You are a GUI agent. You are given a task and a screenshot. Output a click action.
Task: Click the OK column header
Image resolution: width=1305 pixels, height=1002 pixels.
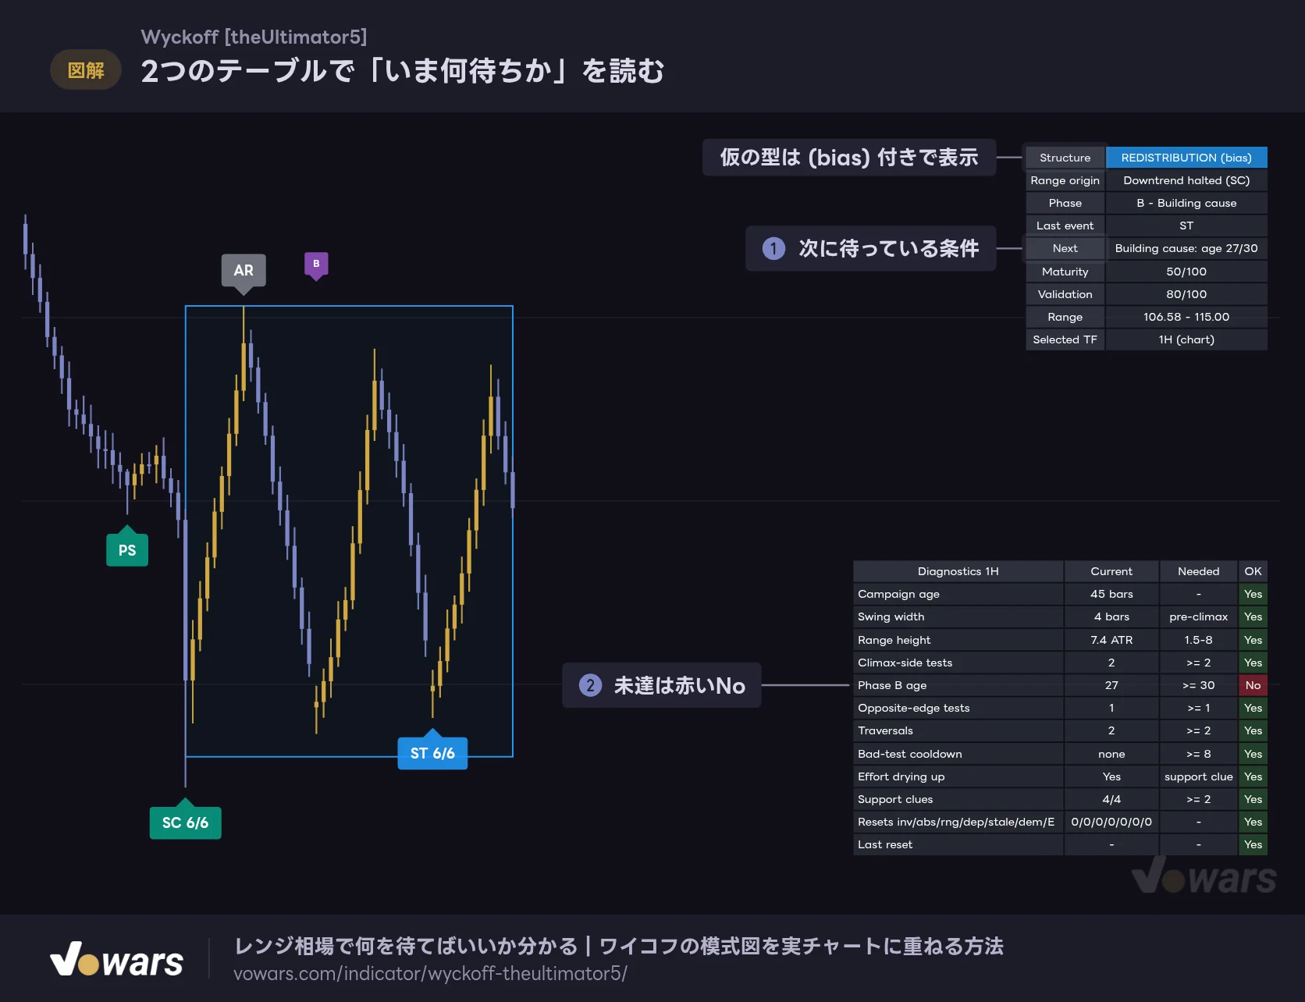(x=1253, y=571)
